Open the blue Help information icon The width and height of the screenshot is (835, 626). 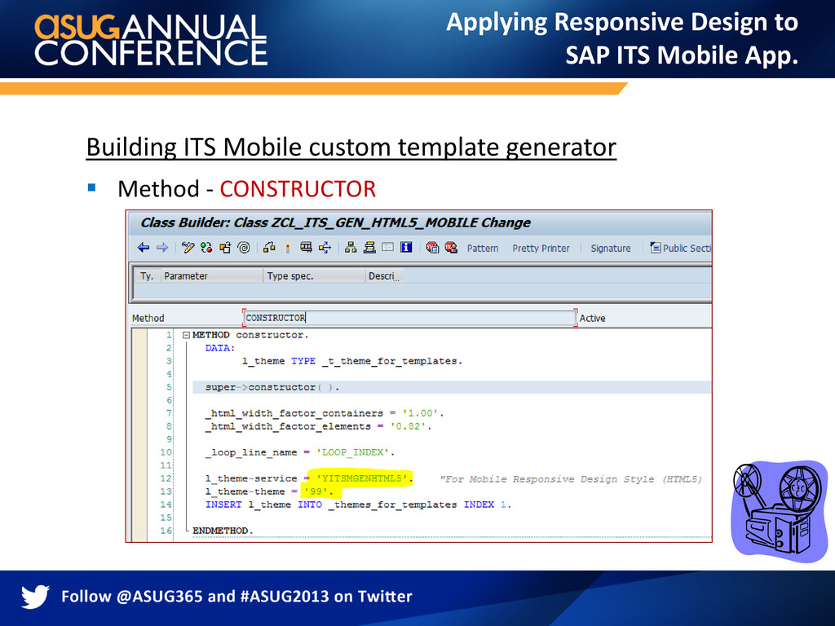pos(406,247)
